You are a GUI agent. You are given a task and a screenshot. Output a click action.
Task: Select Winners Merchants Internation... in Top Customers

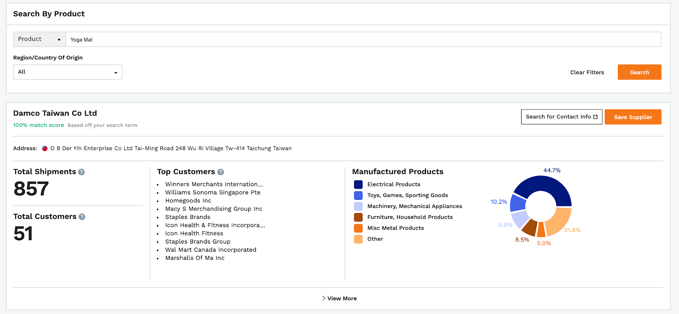coord(214,184)
